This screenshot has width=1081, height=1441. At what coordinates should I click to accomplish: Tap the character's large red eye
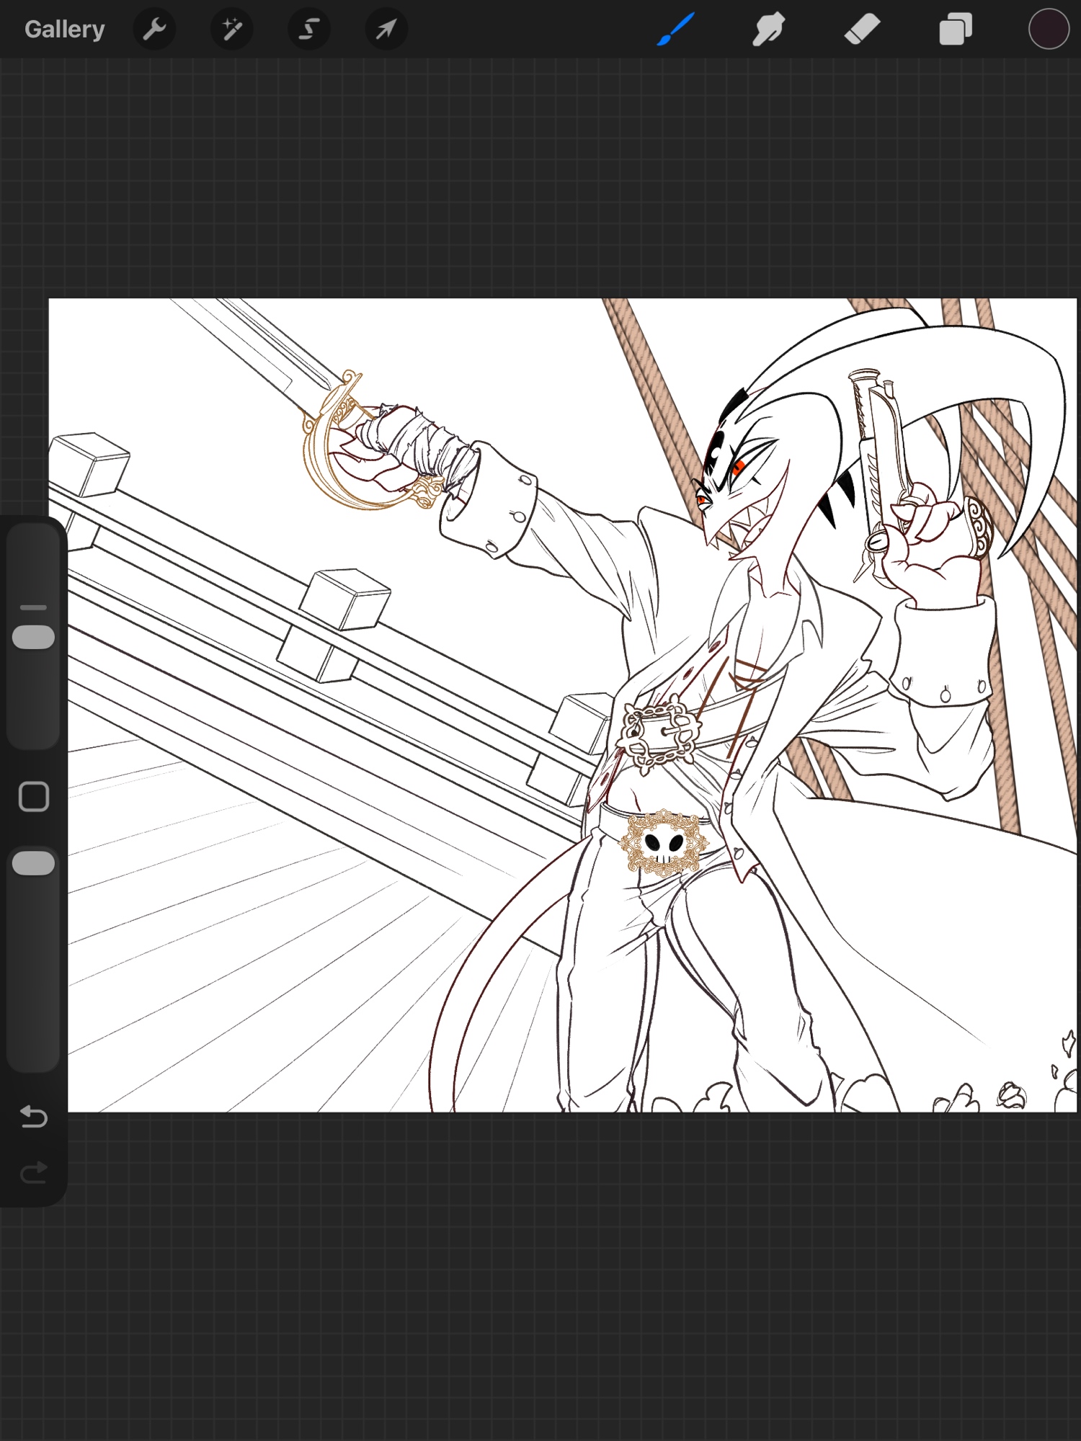738,468
